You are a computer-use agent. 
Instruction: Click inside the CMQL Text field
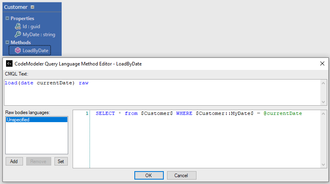161,92
